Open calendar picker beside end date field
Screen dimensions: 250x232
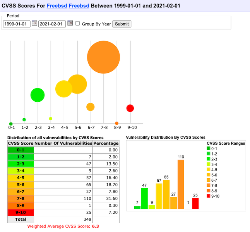[x=70, y=24]
